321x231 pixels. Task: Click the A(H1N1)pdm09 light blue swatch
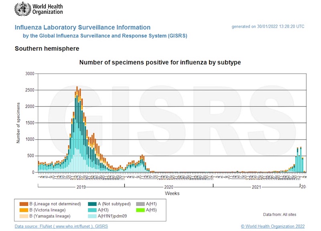(92, 216)
